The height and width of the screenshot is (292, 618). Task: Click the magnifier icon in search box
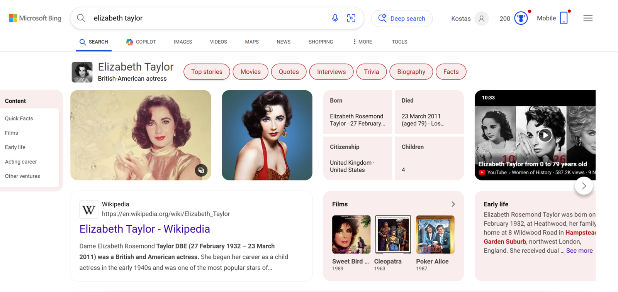tap(81, 18)
